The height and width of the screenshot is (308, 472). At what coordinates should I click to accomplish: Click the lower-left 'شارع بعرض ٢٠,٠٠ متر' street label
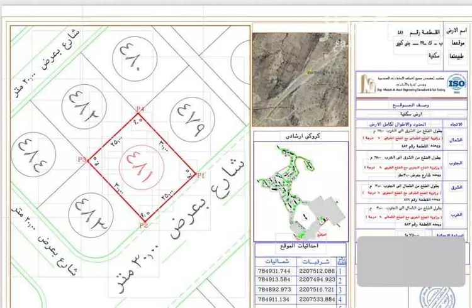(x=45, y=241)
